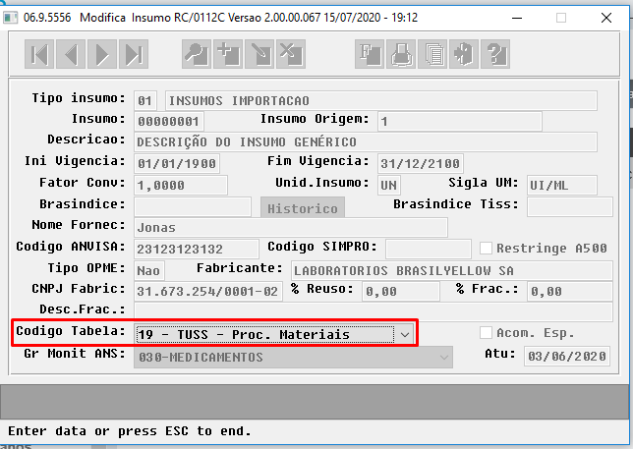The width and height of the screenshot is (633, 449).
Task: Click the F function toolbar icon
Action: coord(370,54)
